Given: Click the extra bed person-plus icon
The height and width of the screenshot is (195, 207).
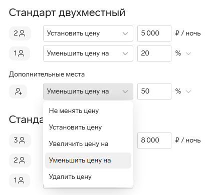Looking at the screenshot, I should 18,91.
